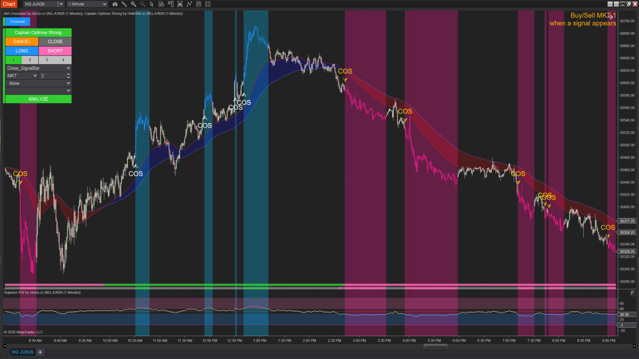Open the chart properties list icon
Image resolution: width=639 pixels, height=359 pixels.
(x=208, y=4)
